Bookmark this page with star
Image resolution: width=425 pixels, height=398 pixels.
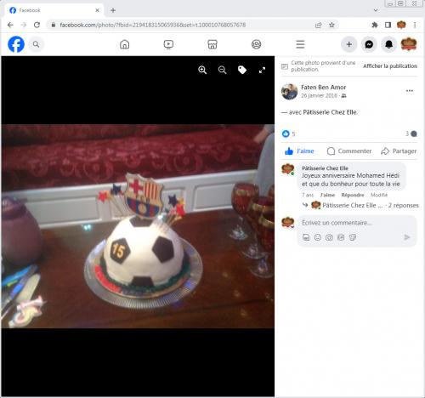[331, 25]
